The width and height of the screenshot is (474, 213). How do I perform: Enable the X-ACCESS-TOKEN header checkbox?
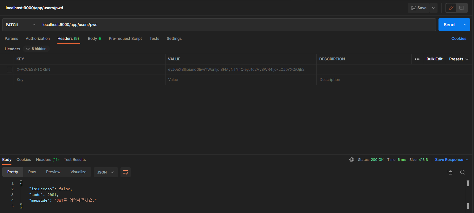coord(10,70)
